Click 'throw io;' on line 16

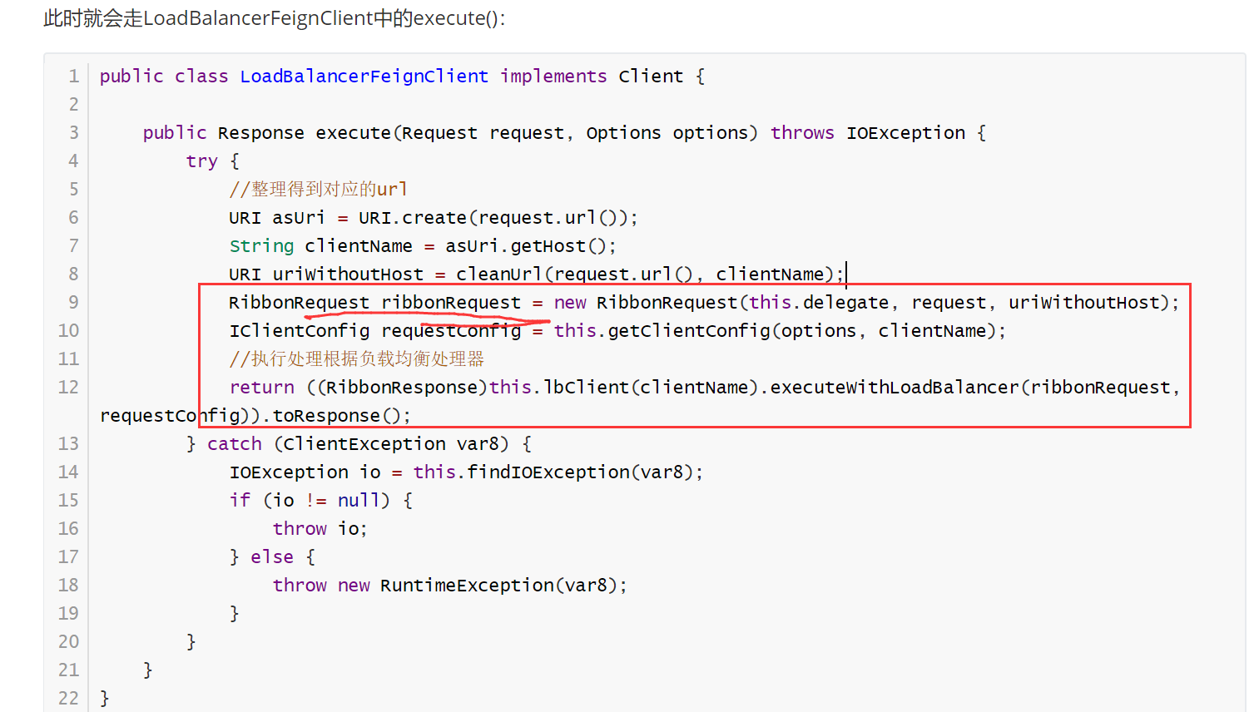point(320,529)
